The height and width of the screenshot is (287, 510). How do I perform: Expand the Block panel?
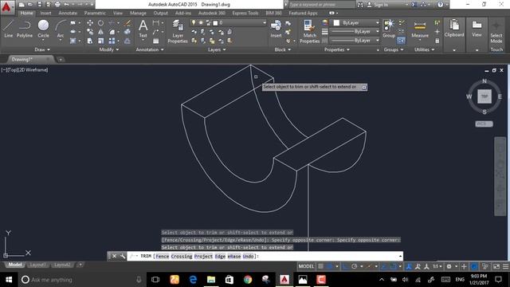[x=282, y=49]
